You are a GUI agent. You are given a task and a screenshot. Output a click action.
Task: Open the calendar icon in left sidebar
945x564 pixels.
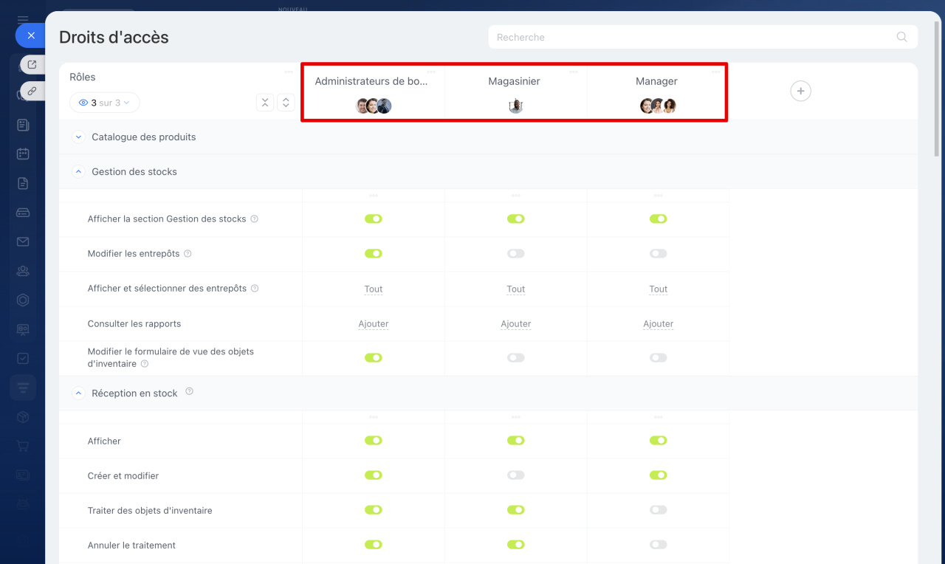click(23, 154)
